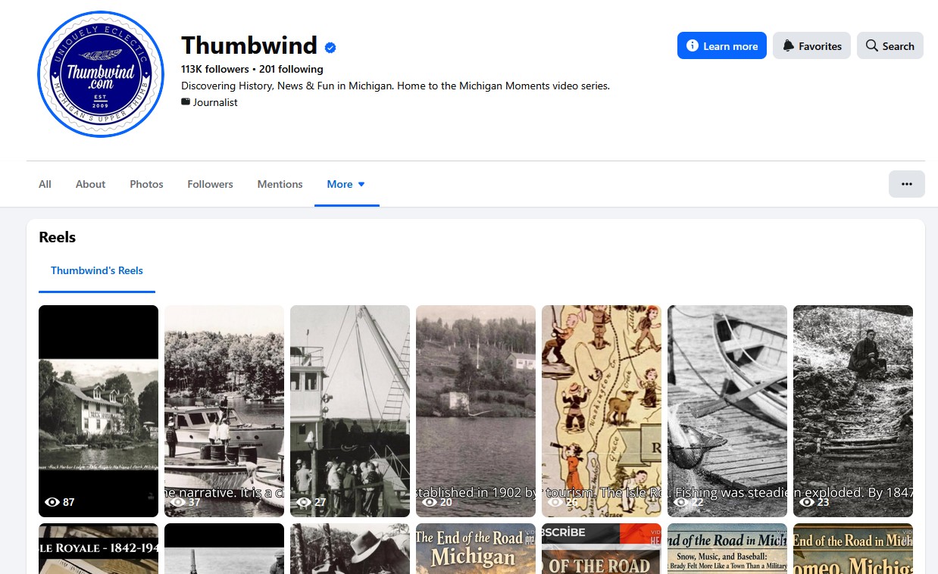The width and height of the screenshot is (938, 574).
Task: Open the Photos tab
Action: point(146,184)
